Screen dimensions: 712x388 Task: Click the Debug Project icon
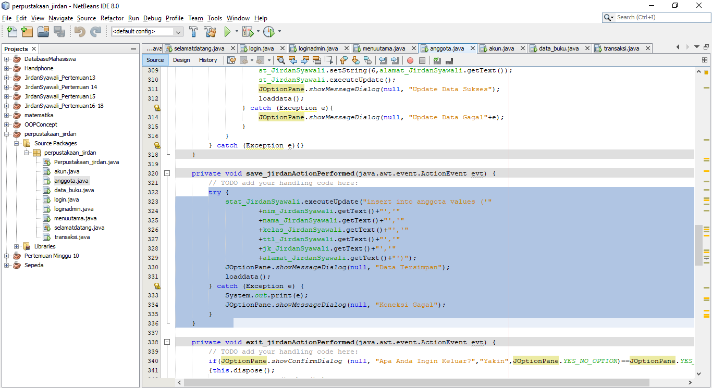(246, 31)
